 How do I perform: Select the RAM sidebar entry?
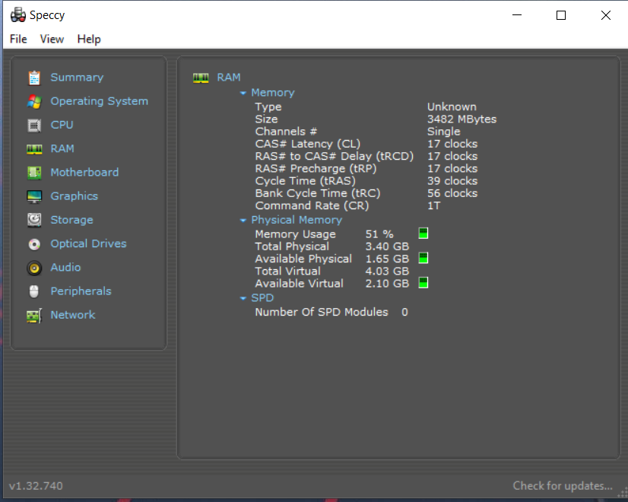point(62,148)
